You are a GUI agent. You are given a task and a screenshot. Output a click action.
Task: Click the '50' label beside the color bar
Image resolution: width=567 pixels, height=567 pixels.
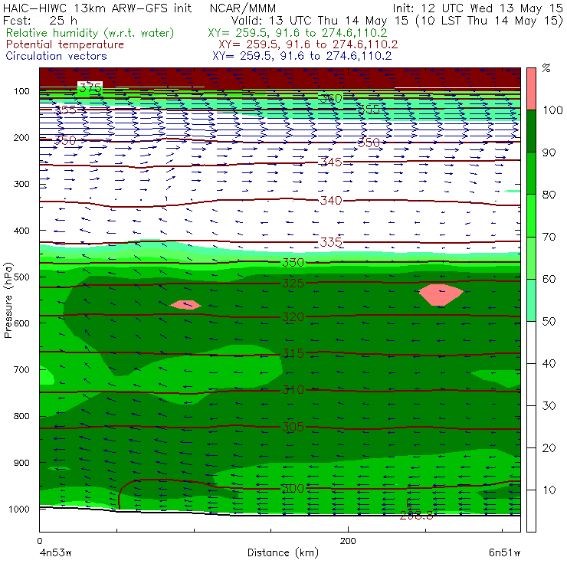(x=549, y=322)
